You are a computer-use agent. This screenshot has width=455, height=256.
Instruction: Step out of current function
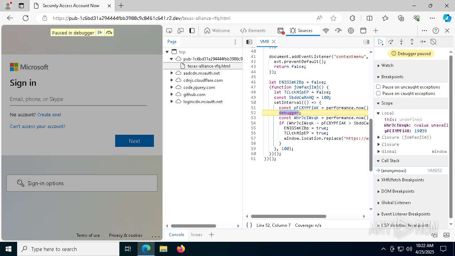point(412,42)
